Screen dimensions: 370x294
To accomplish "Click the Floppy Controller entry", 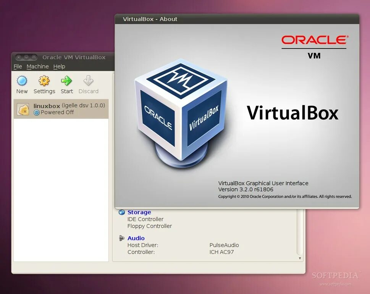I will point(150,226).
